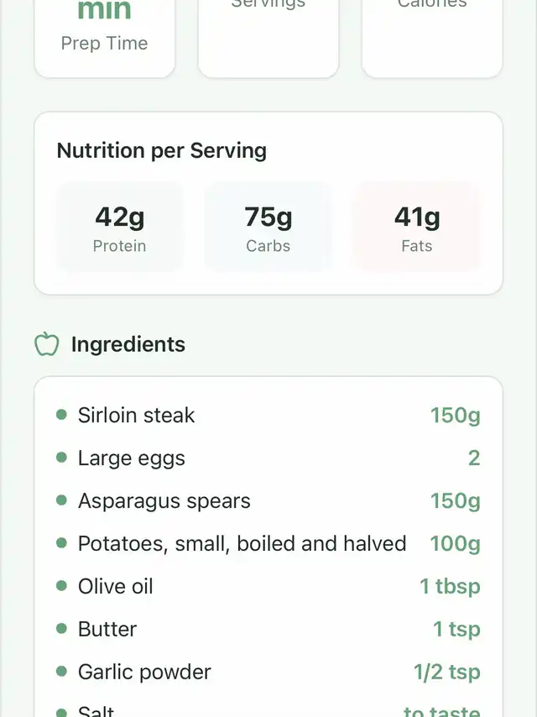Click the 42g Protein tile
The height and width of the screenshot is (717, 537).
point(120,228)
